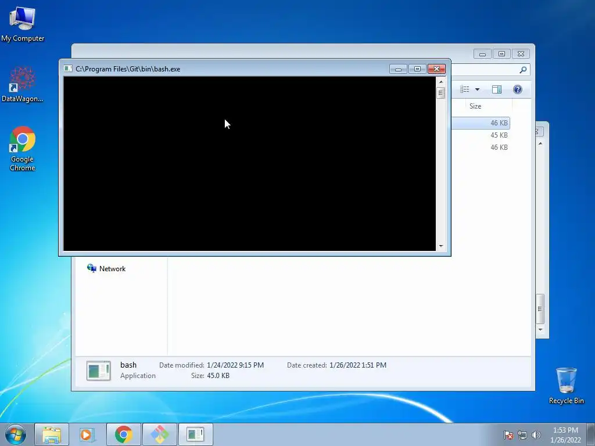Click the console scroll-up arrow

pos(440,81)
